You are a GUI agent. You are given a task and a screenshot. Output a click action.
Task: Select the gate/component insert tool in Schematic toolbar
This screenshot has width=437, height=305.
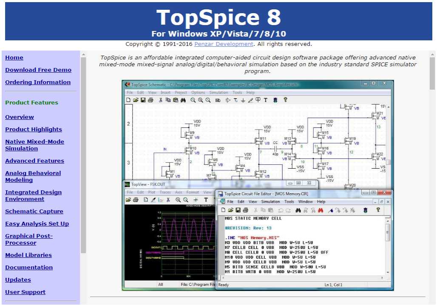coord(228,100)
